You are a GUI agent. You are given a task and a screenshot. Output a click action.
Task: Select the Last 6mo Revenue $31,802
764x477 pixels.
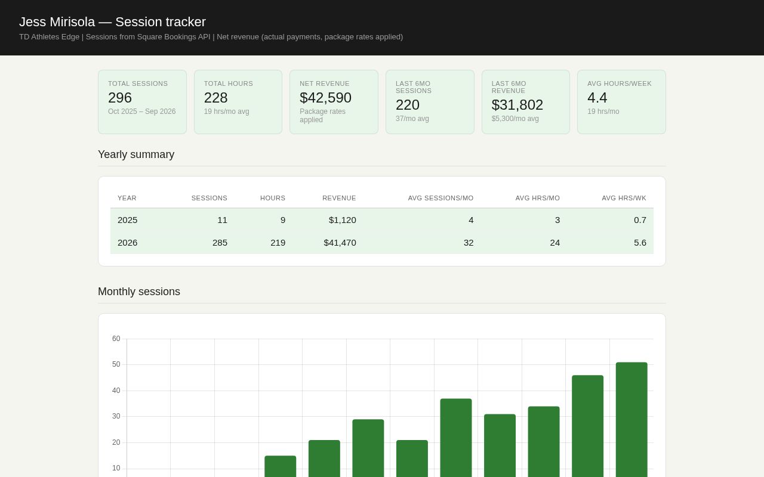(x=517, y=105)
